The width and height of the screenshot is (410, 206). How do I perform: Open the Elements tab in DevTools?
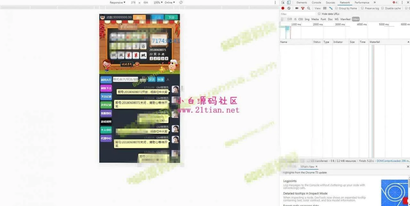301,3
